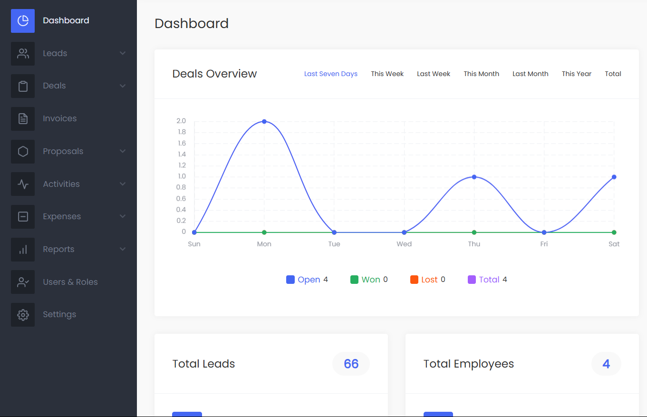Select the Last Month filter
This screenshot has width=647, height=417.
(531, 74)
